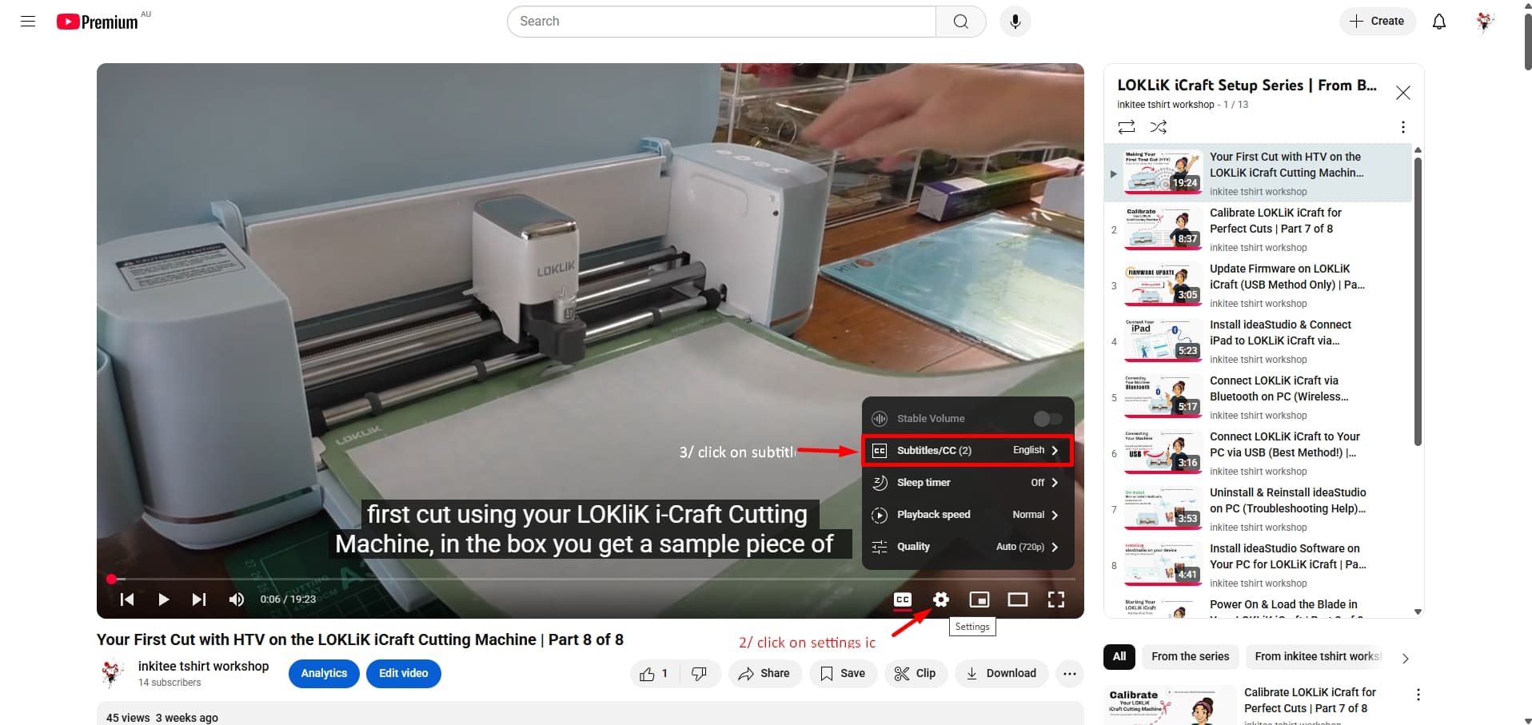Viewport: 1532px width, 725px height.
Task: Create a Clip of the video
Action: (x=915, y=674)
